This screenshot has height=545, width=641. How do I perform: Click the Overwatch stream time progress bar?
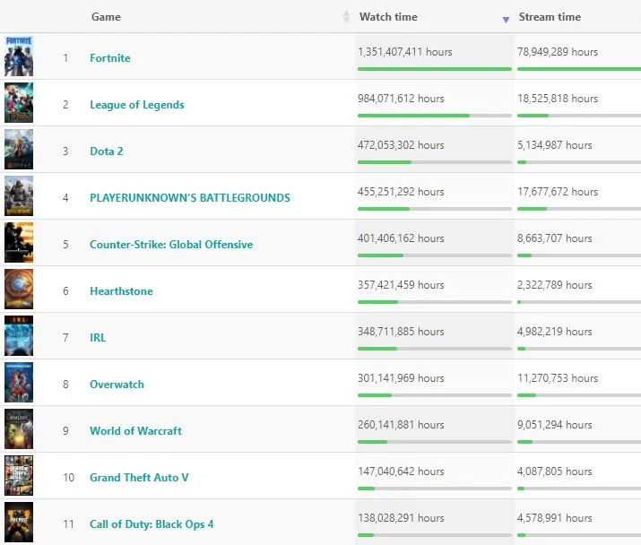pos(579,395)
